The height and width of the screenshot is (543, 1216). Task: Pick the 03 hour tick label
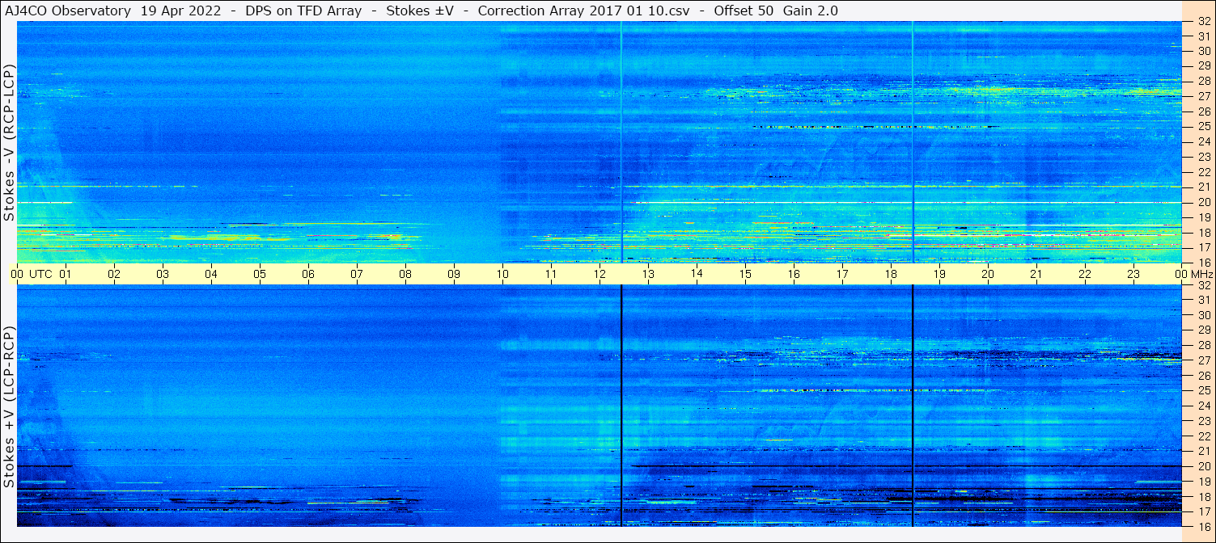point(163,274)
